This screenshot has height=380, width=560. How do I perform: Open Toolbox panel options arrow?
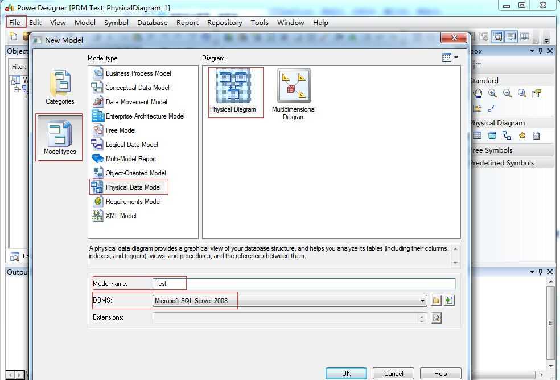532,51
